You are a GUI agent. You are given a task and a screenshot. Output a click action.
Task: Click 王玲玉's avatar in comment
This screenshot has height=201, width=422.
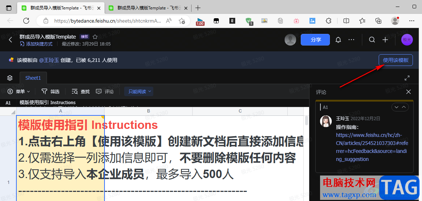(326, 121)
